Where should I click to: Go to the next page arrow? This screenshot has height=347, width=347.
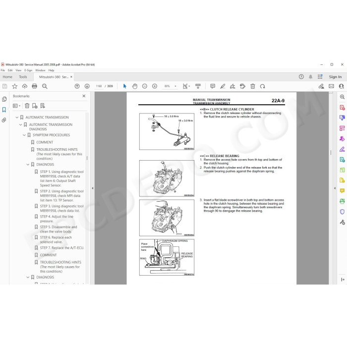[x=87, y=86]
